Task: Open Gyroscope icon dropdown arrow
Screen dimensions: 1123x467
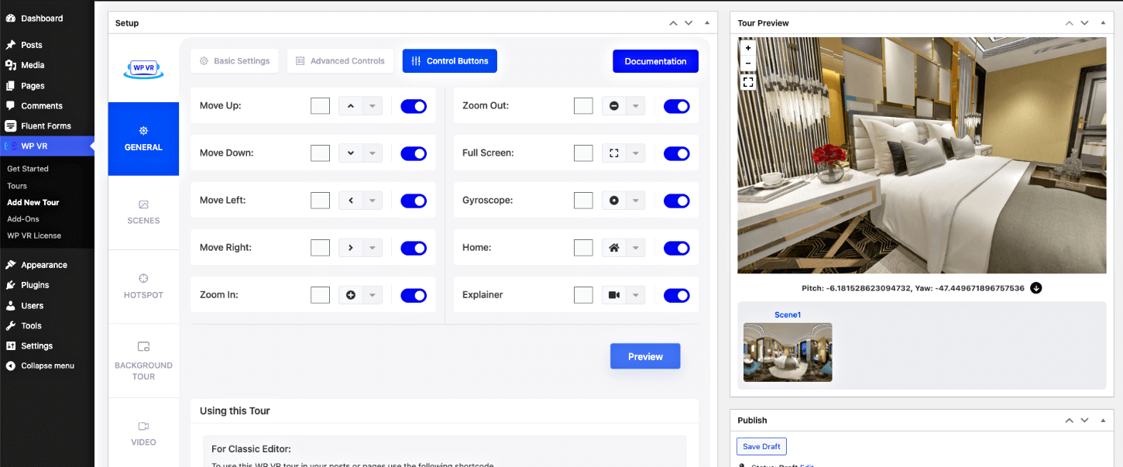Action: pyautogui.click(x=636, y=201)
